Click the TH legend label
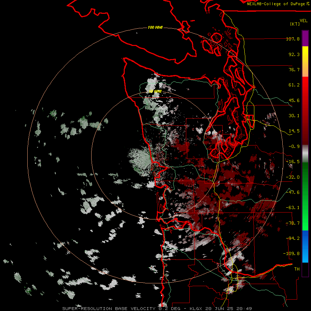This screenshot has height=311, width=311. point(297,269)
